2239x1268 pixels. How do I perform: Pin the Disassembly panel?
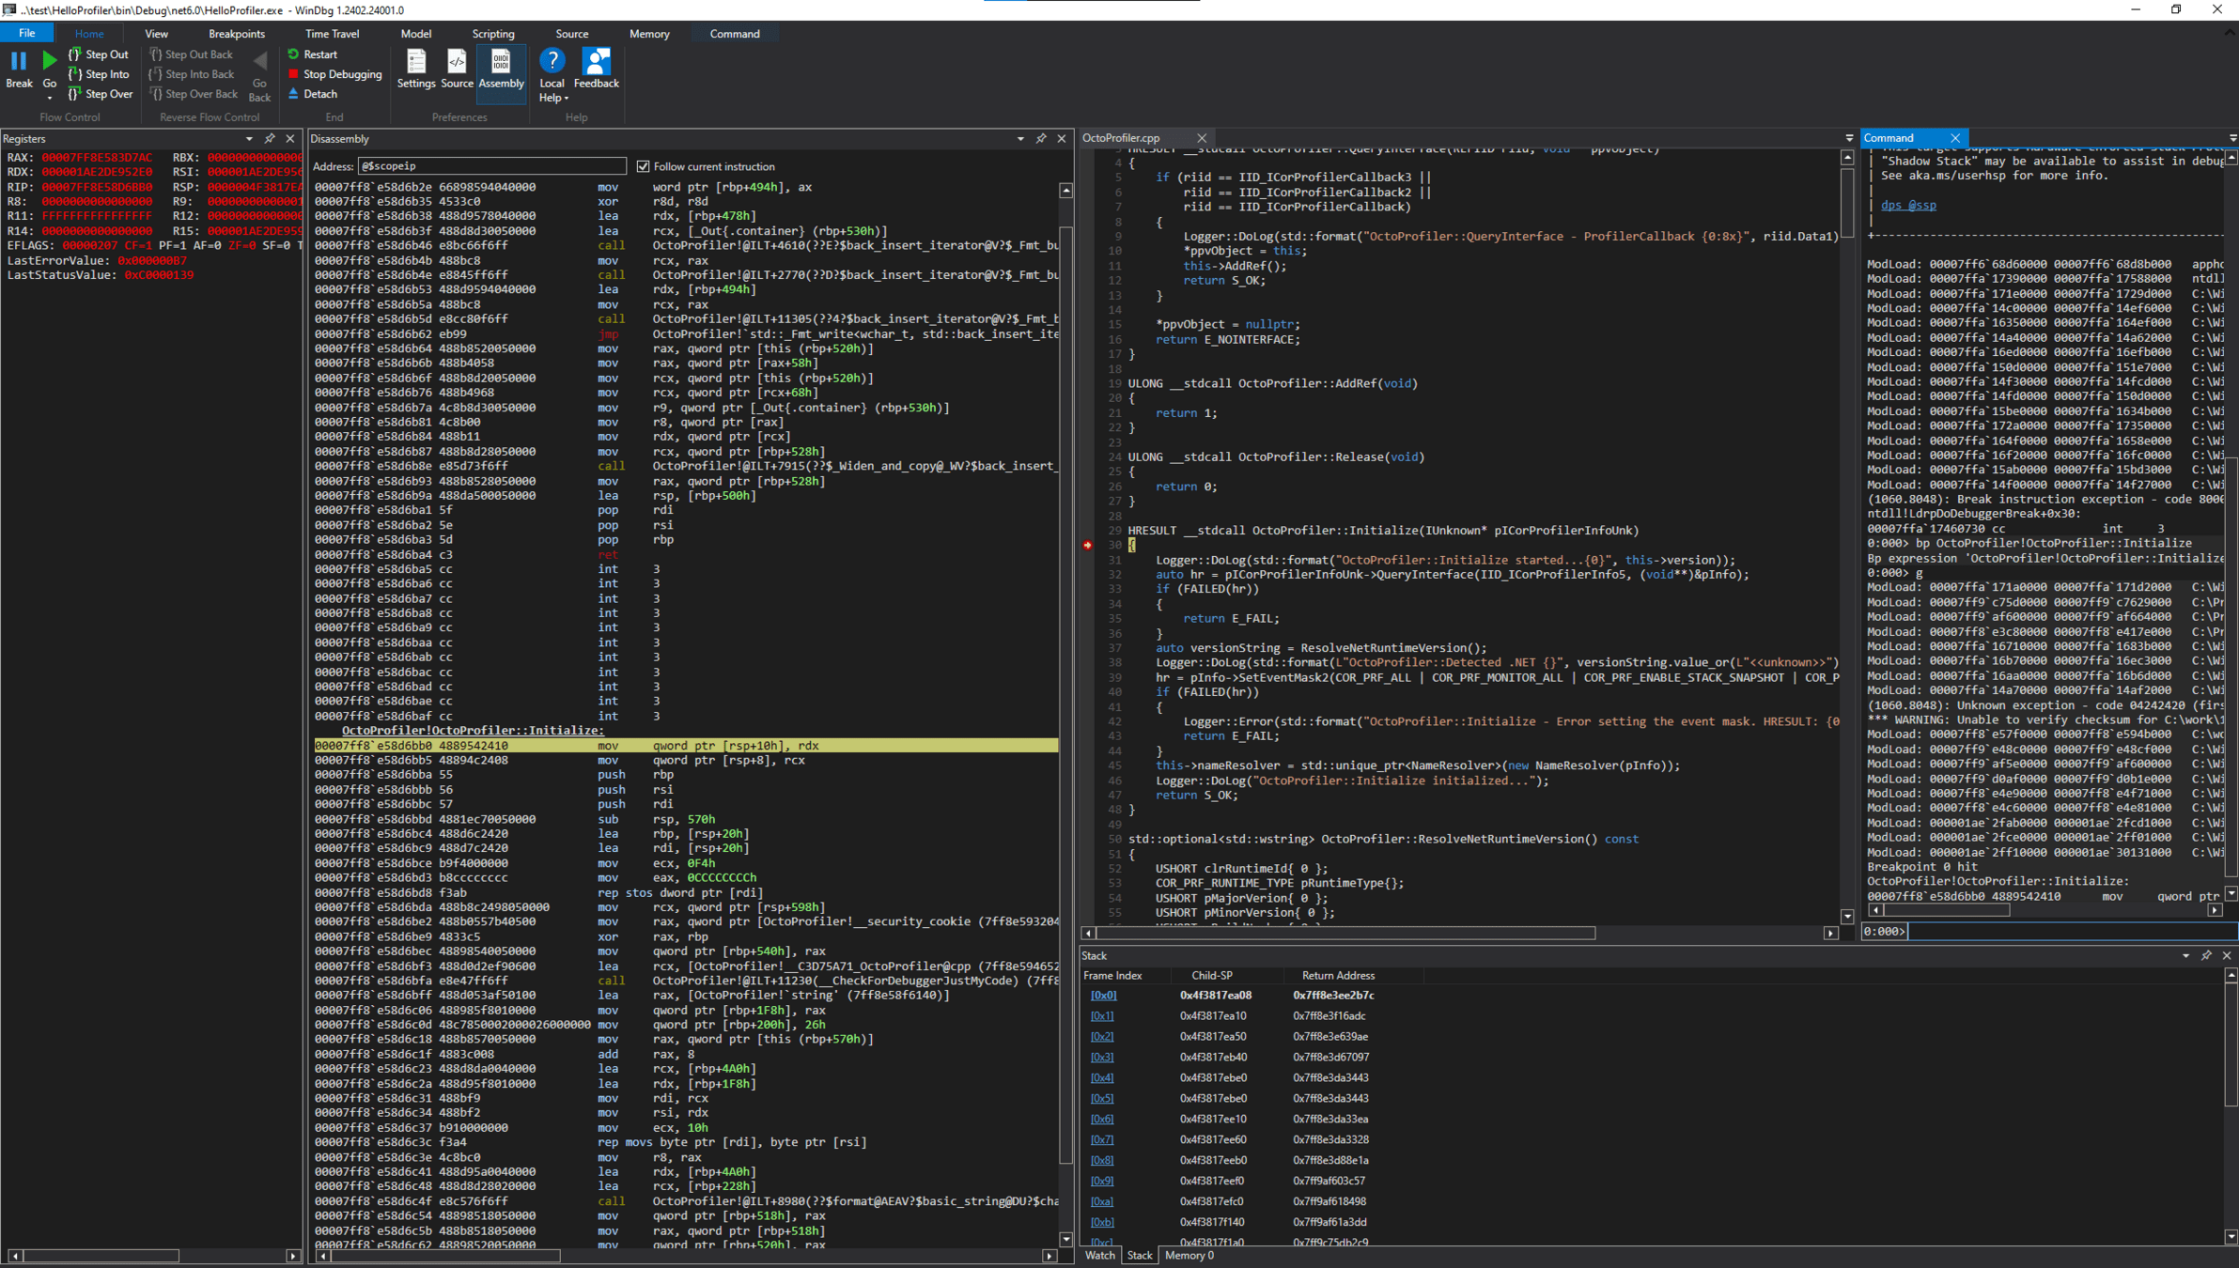click(1041, 139)
